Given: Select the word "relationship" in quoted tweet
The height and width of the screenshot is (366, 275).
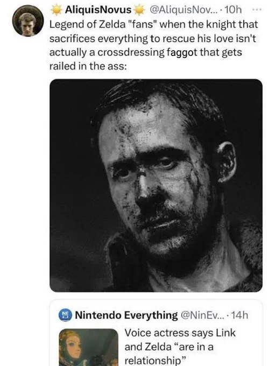Looking at the screenshot, I should point(153,361).
